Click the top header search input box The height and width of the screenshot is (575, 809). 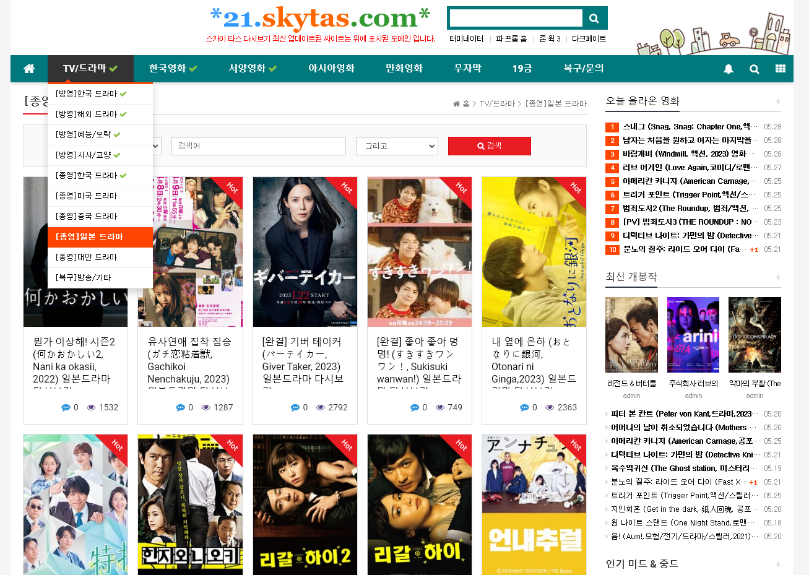click(x=516, y=18)
